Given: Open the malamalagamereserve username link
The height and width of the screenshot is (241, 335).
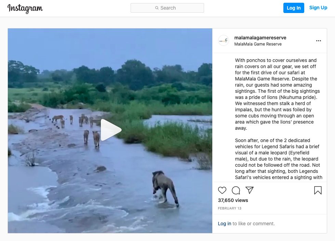Looking at the screenshot, I should 260,38.
